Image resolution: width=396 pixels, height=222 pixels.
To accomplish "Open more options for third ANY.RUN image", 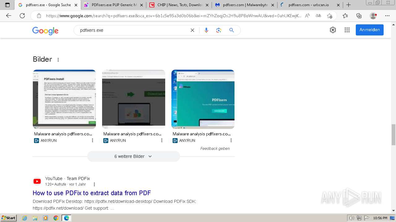I will (x=231, y=140).
